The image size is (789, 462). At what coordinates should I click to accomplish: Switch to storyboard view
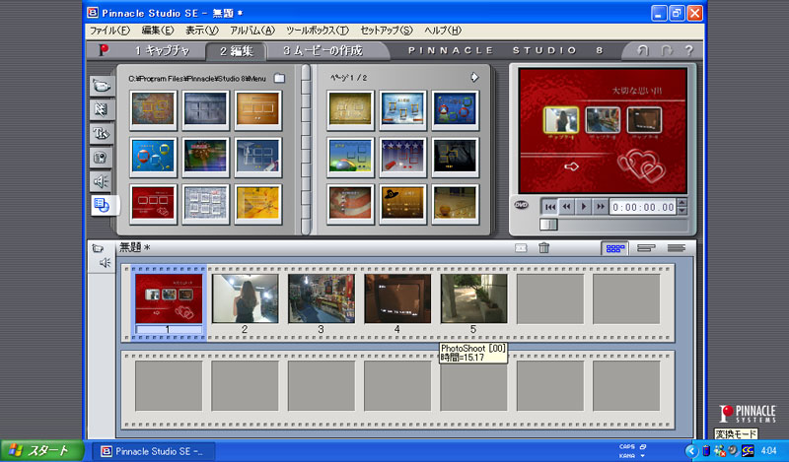click(x=614, y=248)
